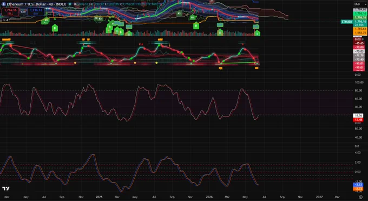
Task: Expand the collapsed indicator legend arrow
Action: pyautogui.click(x=4, y=20)
